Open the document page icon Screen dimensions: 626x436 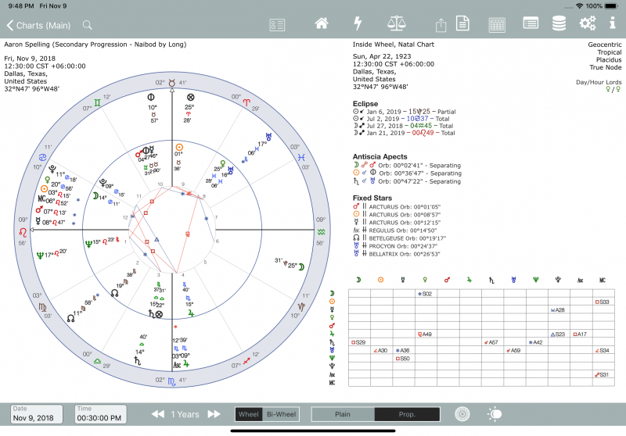462,23
